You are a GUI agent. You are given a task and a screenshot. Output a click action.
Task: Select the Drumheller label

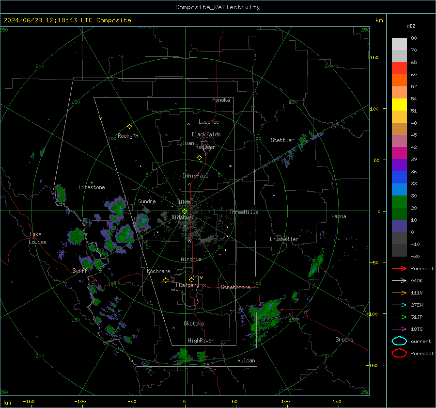(x=284, y=239)
